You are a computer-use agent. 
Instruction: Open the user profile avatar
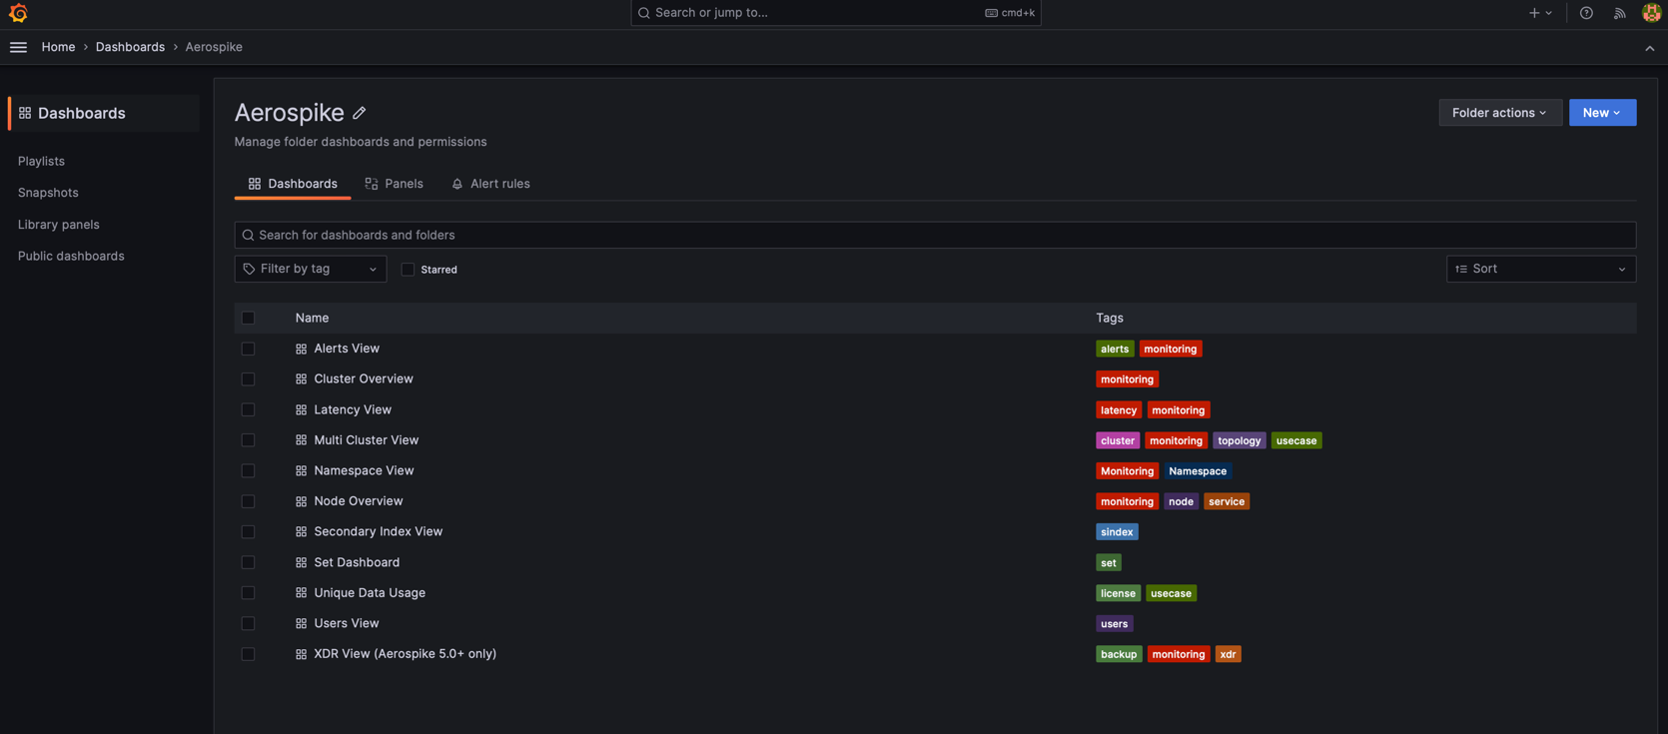pyautogui.click(x=1651, y=13)
